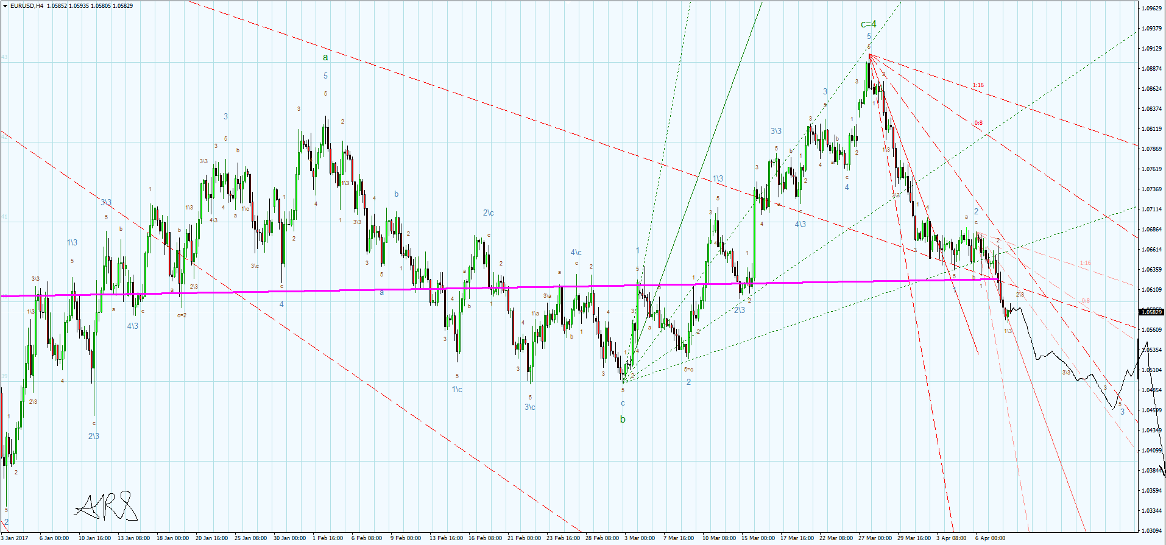Click price axis label 1.04599
The image size is (1166, 545).
[x=1152, y=410]
